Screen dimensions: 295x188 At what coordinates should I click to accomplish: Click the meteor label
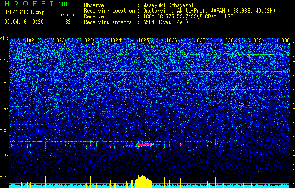click(67, 15)
